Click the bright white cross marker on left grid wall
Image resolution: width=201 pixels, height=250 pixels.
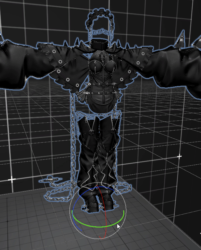click(12, 179)
